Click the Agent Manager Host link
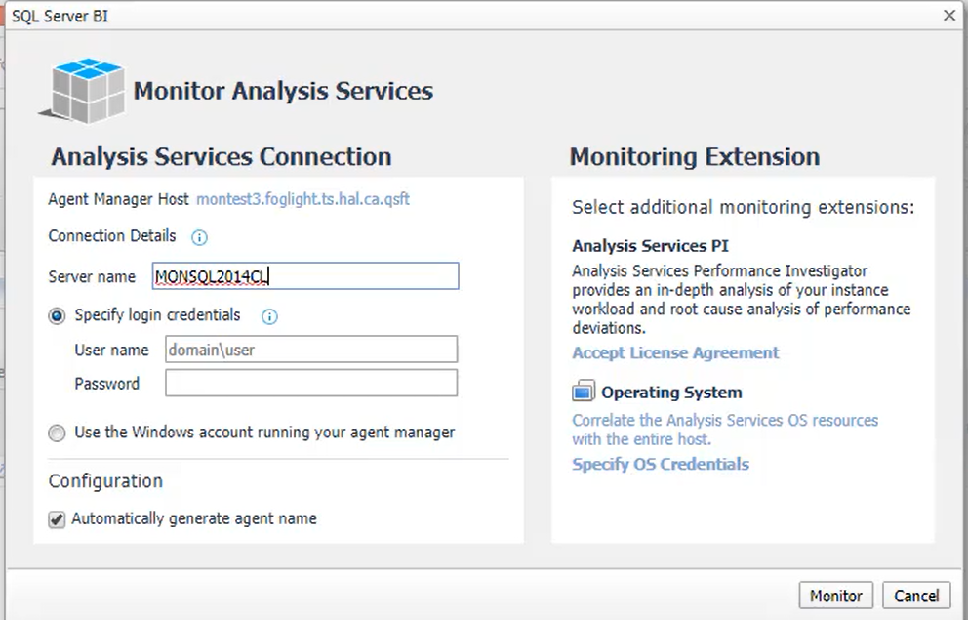This screenshot has width=968, height=620. pyautogui.click(x=303, y=199)
